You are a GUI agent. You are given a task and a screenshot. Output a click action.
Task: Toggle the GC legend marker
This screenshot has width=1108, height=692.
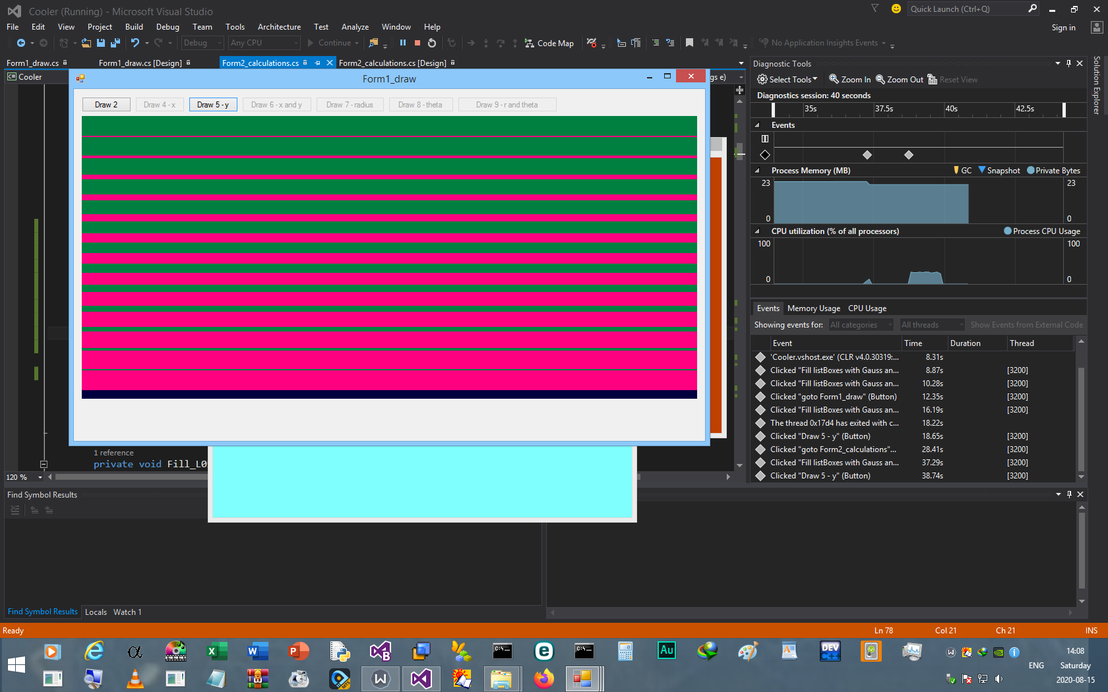[x=962, y=170]
